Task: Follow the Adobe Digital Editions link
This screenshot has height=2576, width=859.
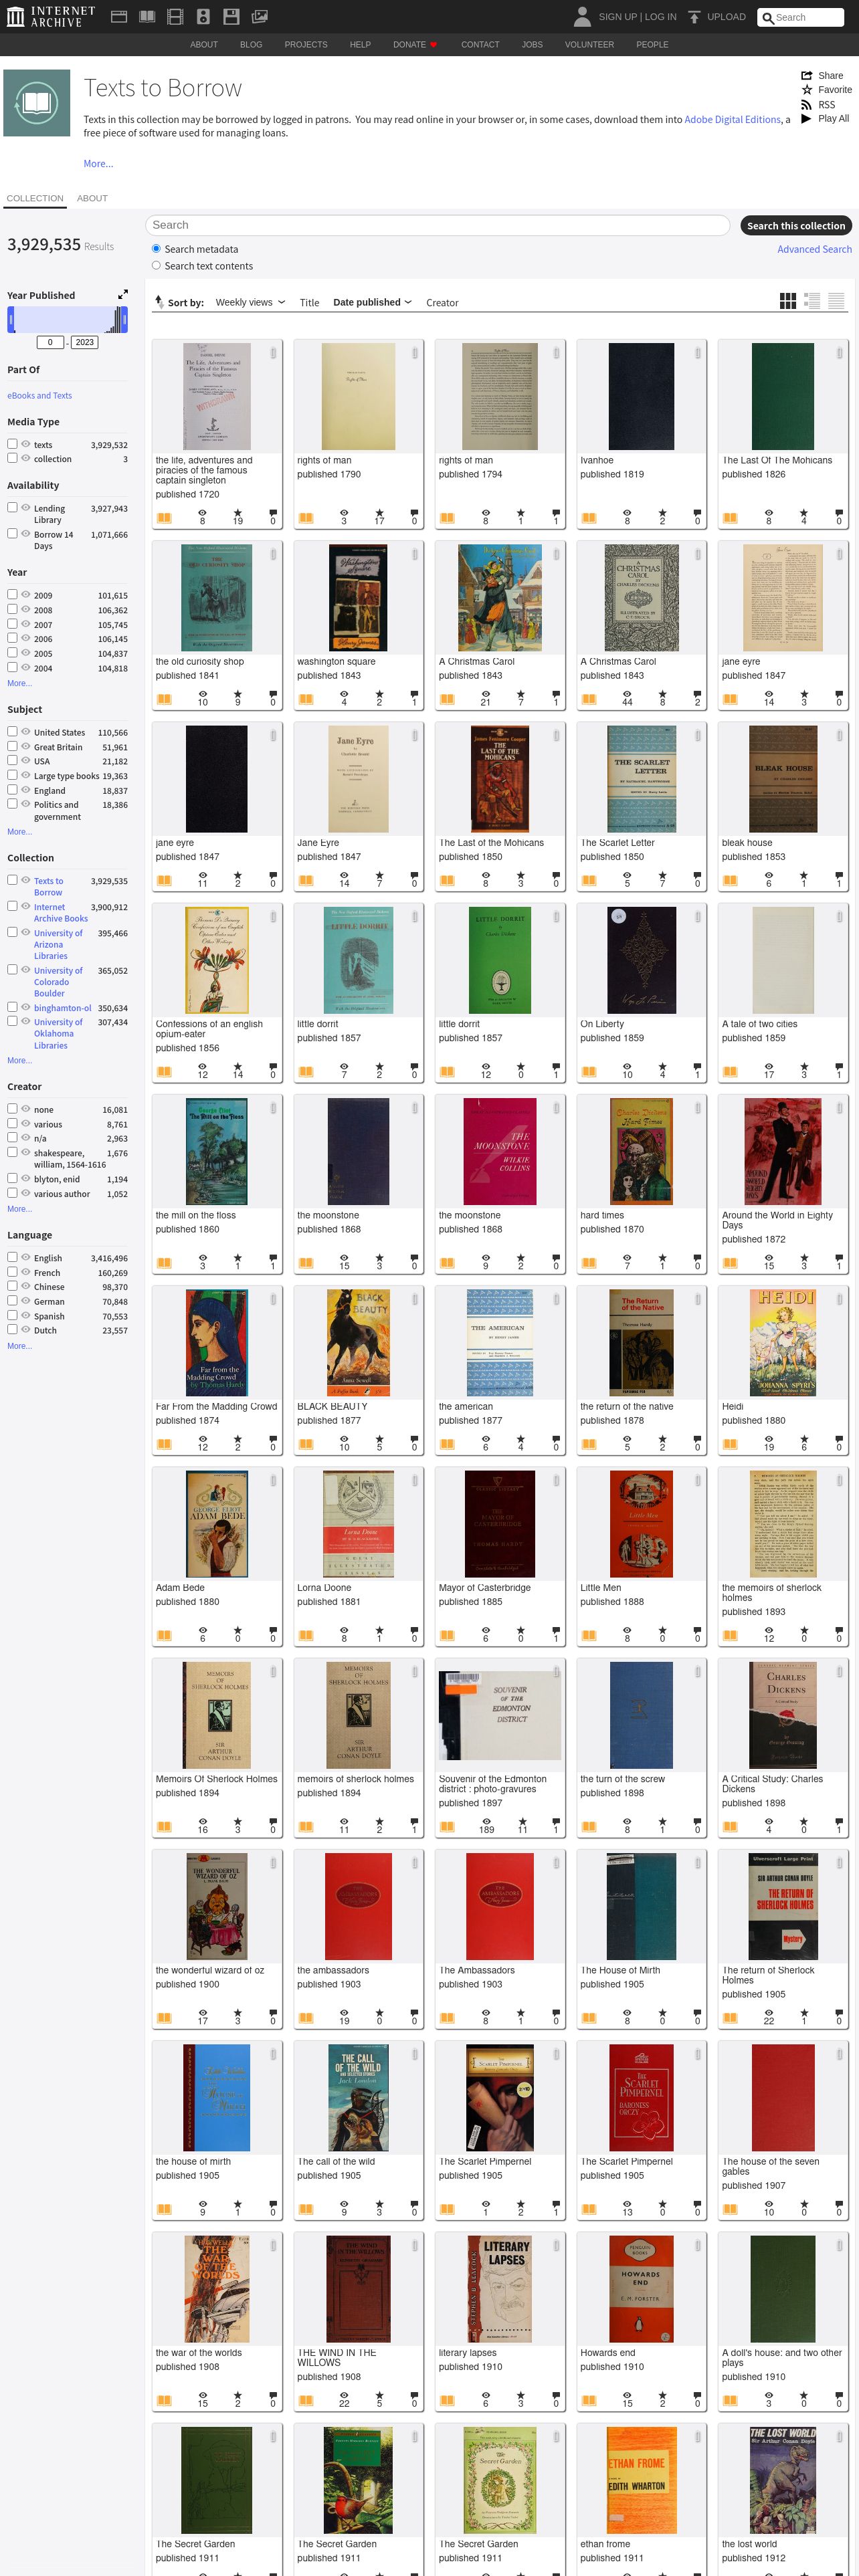Action: [732, 119]
